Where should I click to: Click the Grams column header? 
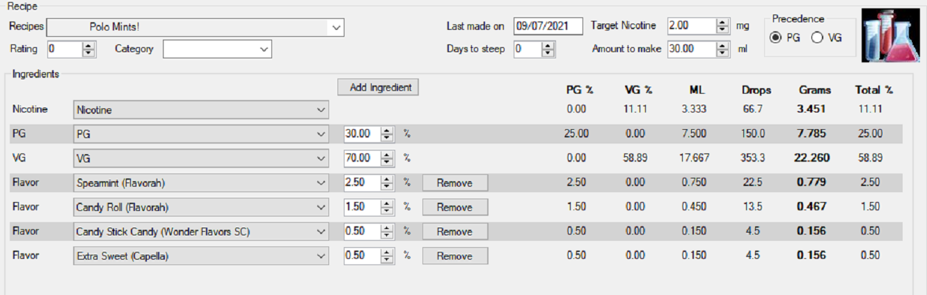click(x=814, y=90)
